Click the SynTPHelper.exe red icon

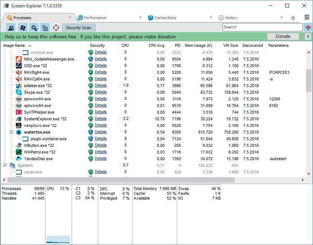coord(19,112)
